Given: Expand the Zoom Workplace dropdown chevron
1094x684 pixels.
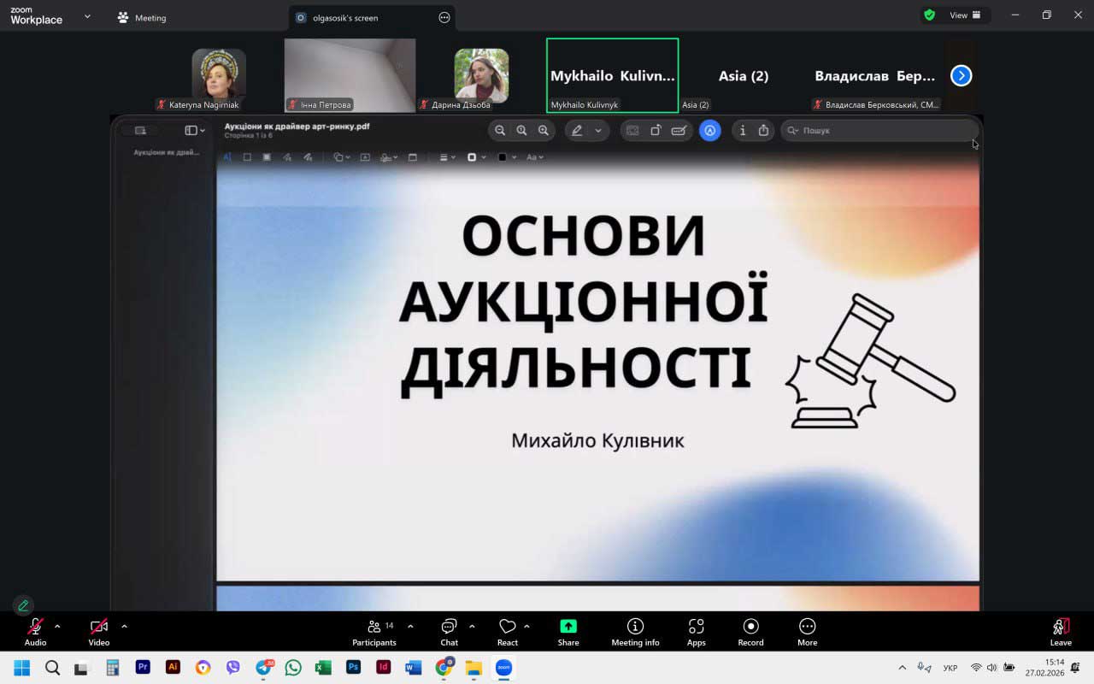Looking at the screenshot, I should tap(87, 16).
